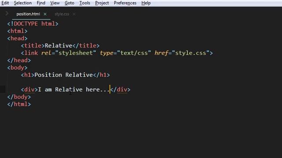Open the Edit menu

pos(5,3)
